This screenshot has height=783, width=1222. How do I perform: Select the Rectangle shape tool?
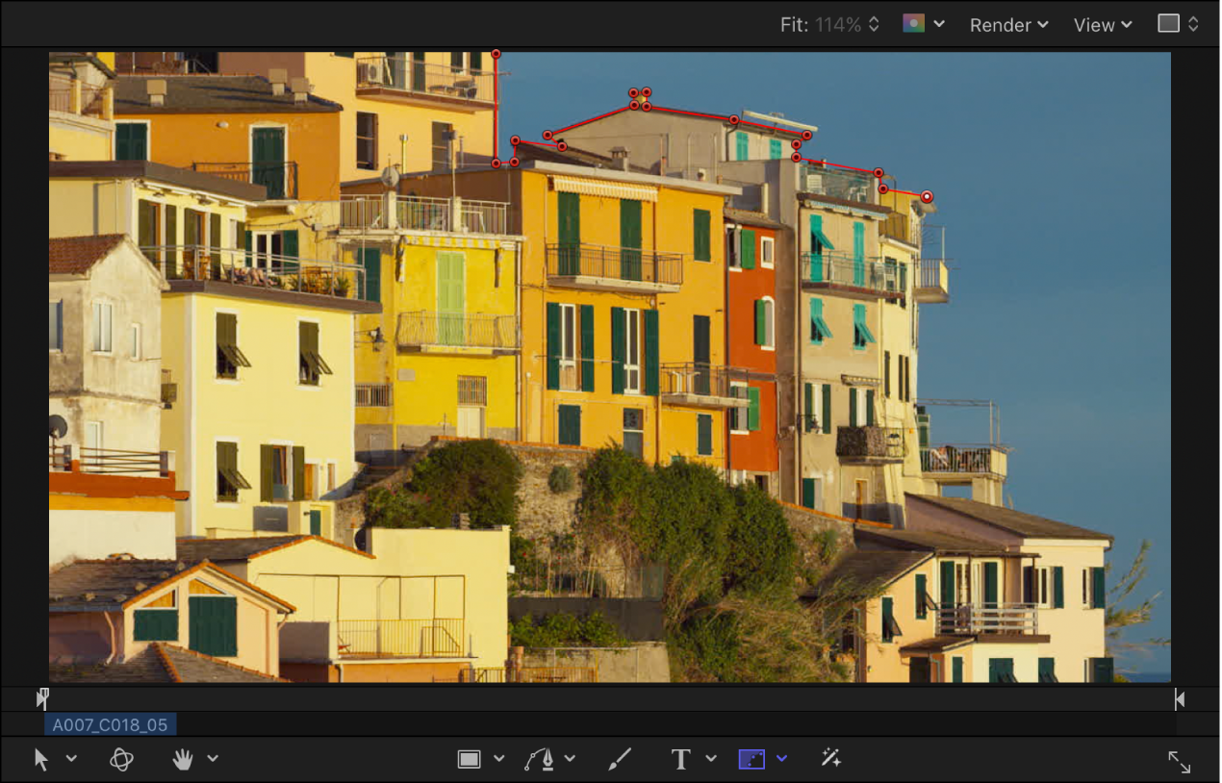coord(469,759)
